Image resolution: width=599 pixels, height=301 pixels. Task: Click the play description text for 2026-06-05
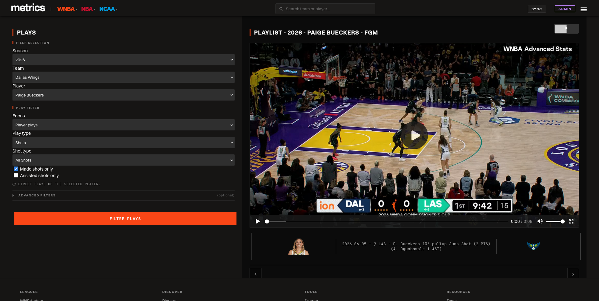pyautogui.click(x=416, y=246)
